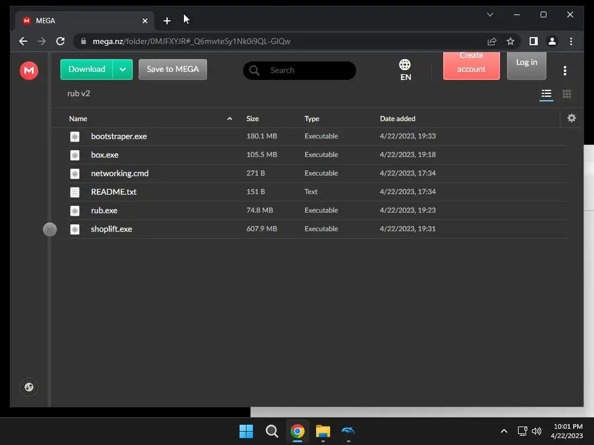
Task: Open the EN language selector
Action: [405, 70]
